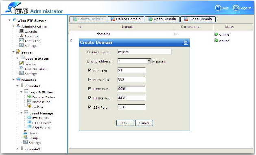Disable the SSH Port checkbox
This screenshot has width=256, height=155.
(x=90, y=107)
